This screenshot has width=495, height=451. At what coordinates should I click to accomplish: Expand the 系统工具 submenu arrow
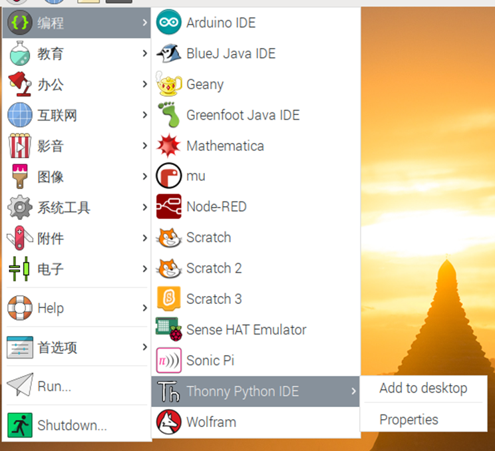[x=144, y=208]
